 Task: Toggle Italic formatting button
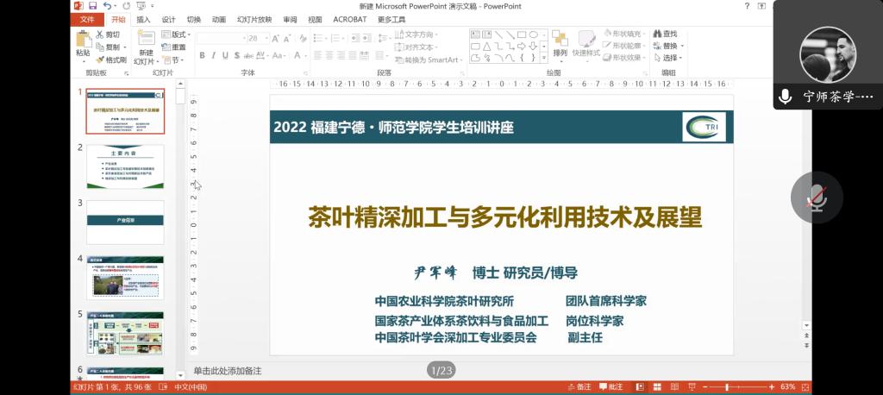(214, 56)
